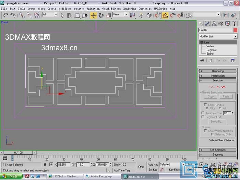The image size is (240, 180).
Task: Open the Modifiers menu
Action: (x=65, y=9)
